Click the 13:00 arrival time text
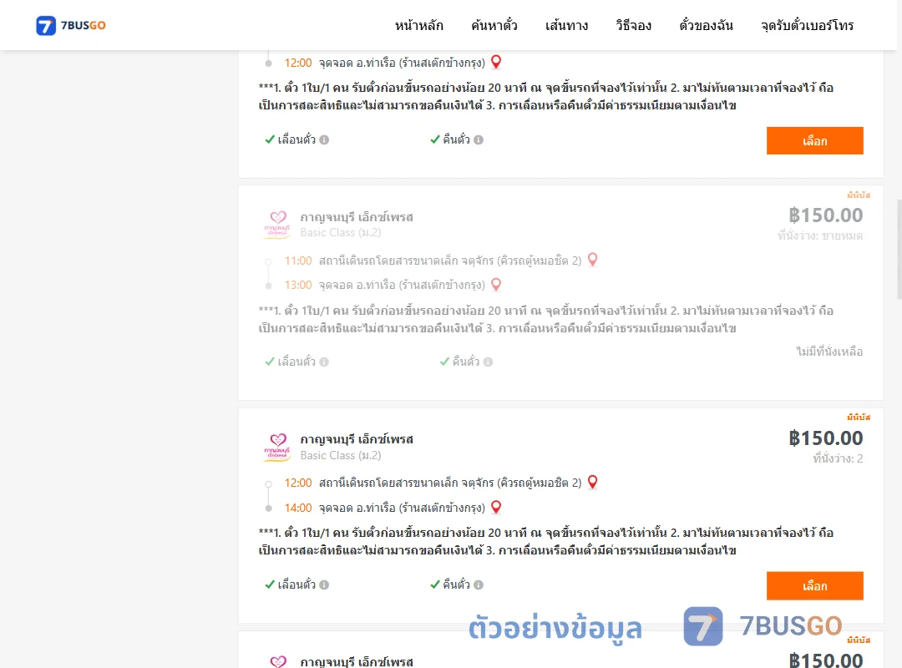The image size is (902, 668). [298, 285]
